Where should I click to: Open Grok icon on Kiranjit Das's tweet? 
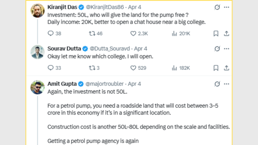click(217, 7)
